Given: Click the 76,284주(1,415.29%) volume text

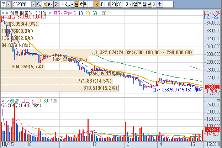Looking at the screenshot, I should (x=22, y=105).
